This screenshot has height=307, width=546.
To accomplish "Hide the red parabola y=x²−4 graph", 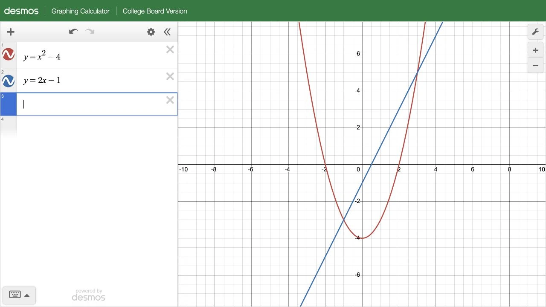I will (8, 55).
